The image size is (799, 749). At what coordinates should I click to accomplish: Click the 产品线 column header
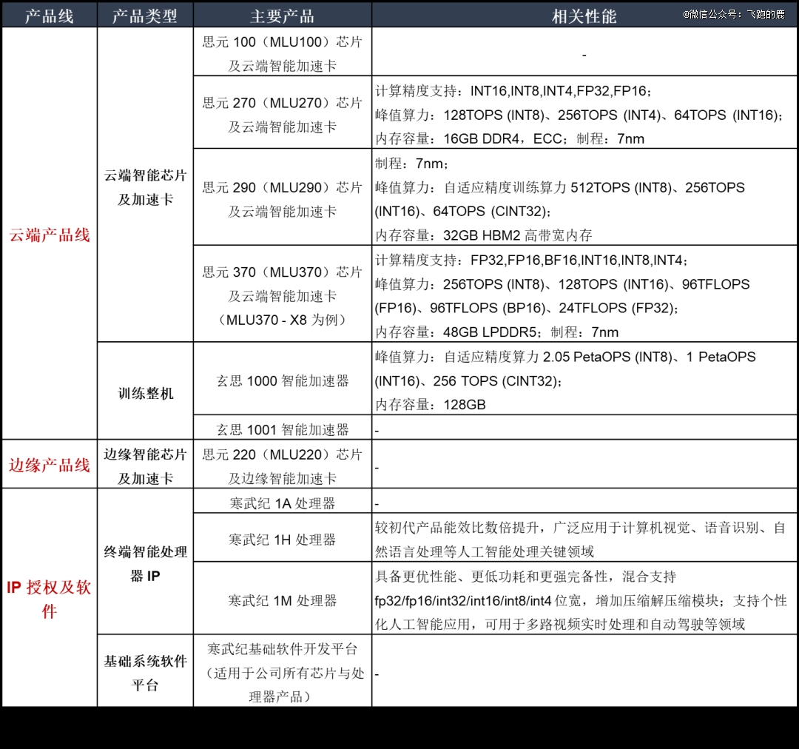(x=50, y=16)
